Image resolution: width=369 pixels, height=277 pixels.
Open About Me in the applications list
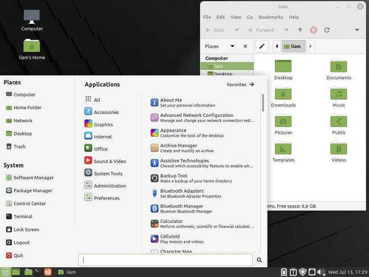(202, 103)
